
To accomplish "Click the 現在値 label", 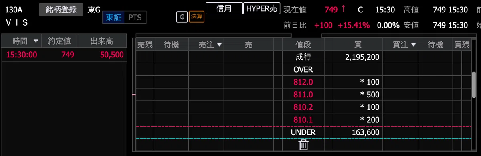I will coord(295,10).
